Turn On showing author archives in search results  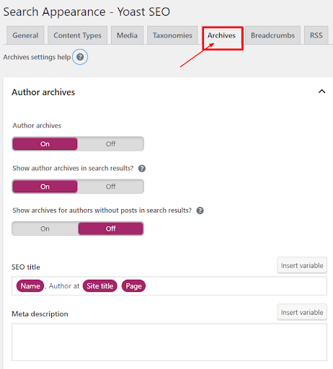[45, 187]
